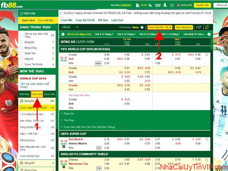The image size is (228, 171).
Task: Click the Tất cả filter button
Action: (x=66, y=27)
